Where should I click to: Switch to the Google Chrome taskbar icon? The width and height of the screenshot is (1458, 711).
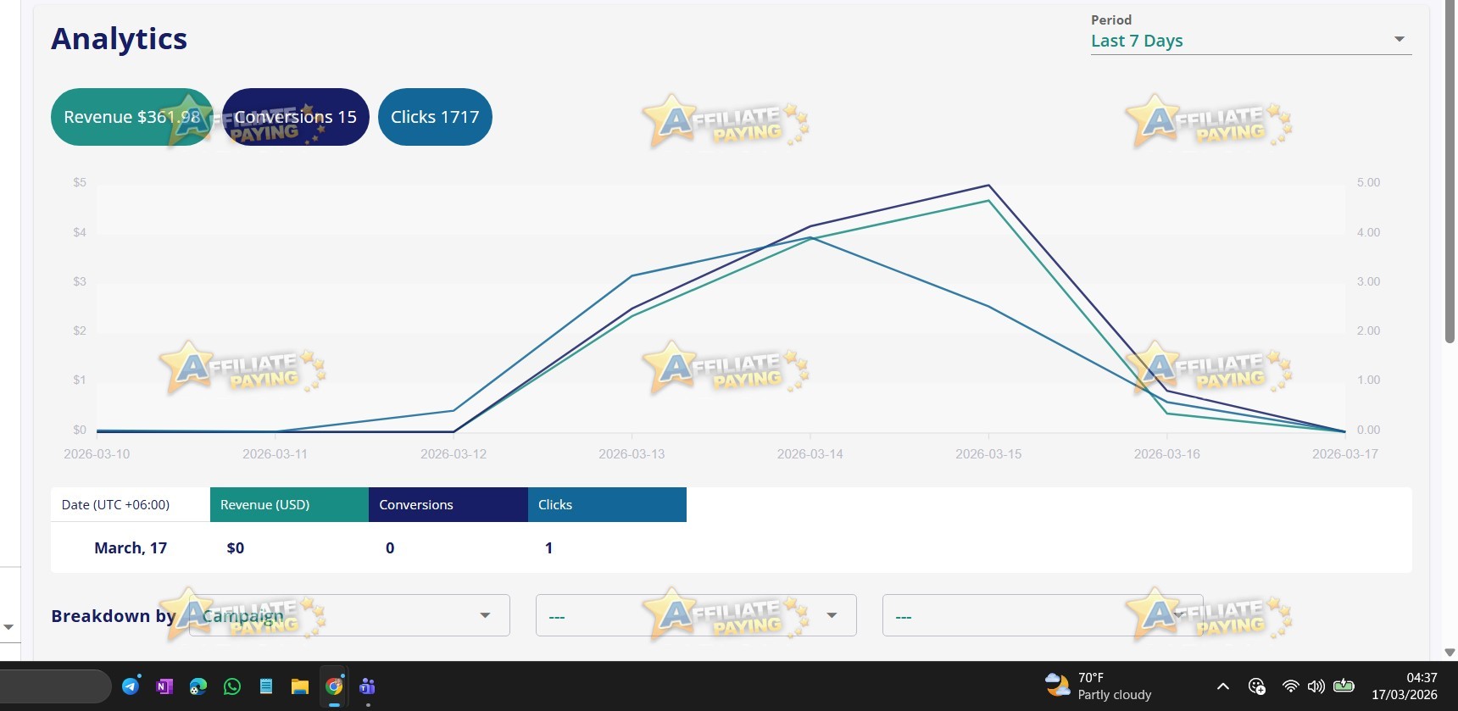tap(334, 686)
